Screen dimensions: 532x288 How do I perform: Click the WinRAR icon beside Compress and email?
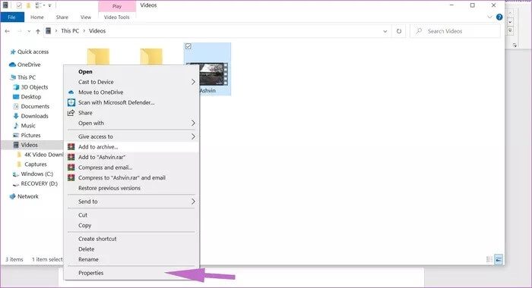[x=71, y=167]
